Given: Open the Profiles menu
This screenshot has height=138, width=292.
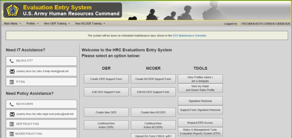Looking at the screenshot, I should click(x=32, y=24).
